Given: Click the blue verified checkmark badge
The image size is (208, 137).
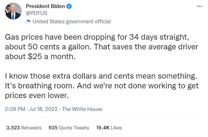Looking at the screenshot, I should 69,6.
